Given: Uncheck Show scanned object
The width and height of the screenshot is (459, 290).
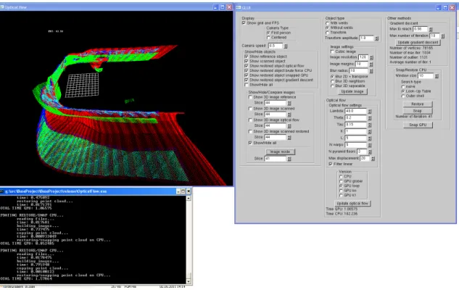Looking at the screenshot, I should [247, 61].
